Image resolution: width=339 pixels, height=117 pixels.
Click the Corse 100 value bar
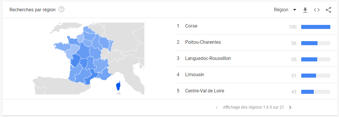point(315,27)
